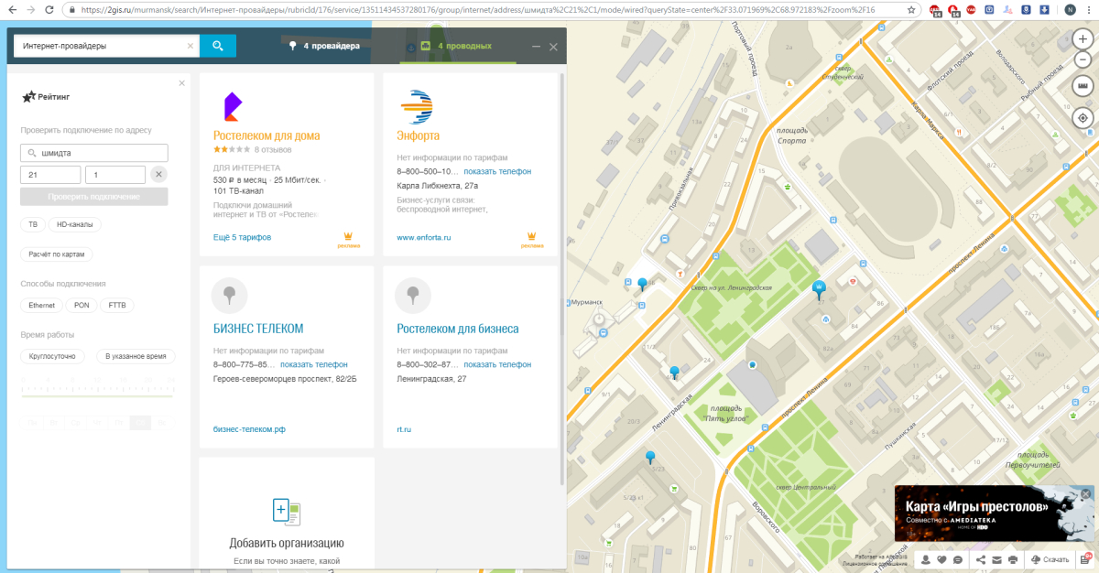Viewport: 1099px width, 573px height.
Task: Activate the map ruler tool
Action: click(x=1083, y=86)
